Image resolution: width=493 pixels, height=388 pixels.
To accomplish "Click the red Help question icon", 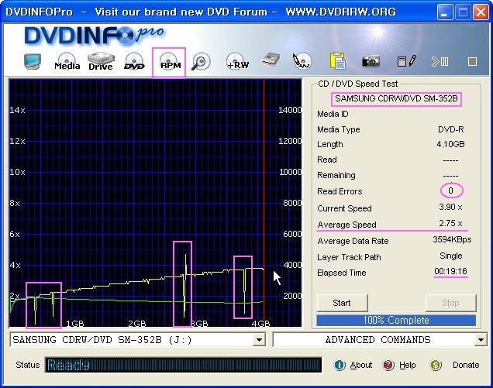I will (x=388, y=365).
